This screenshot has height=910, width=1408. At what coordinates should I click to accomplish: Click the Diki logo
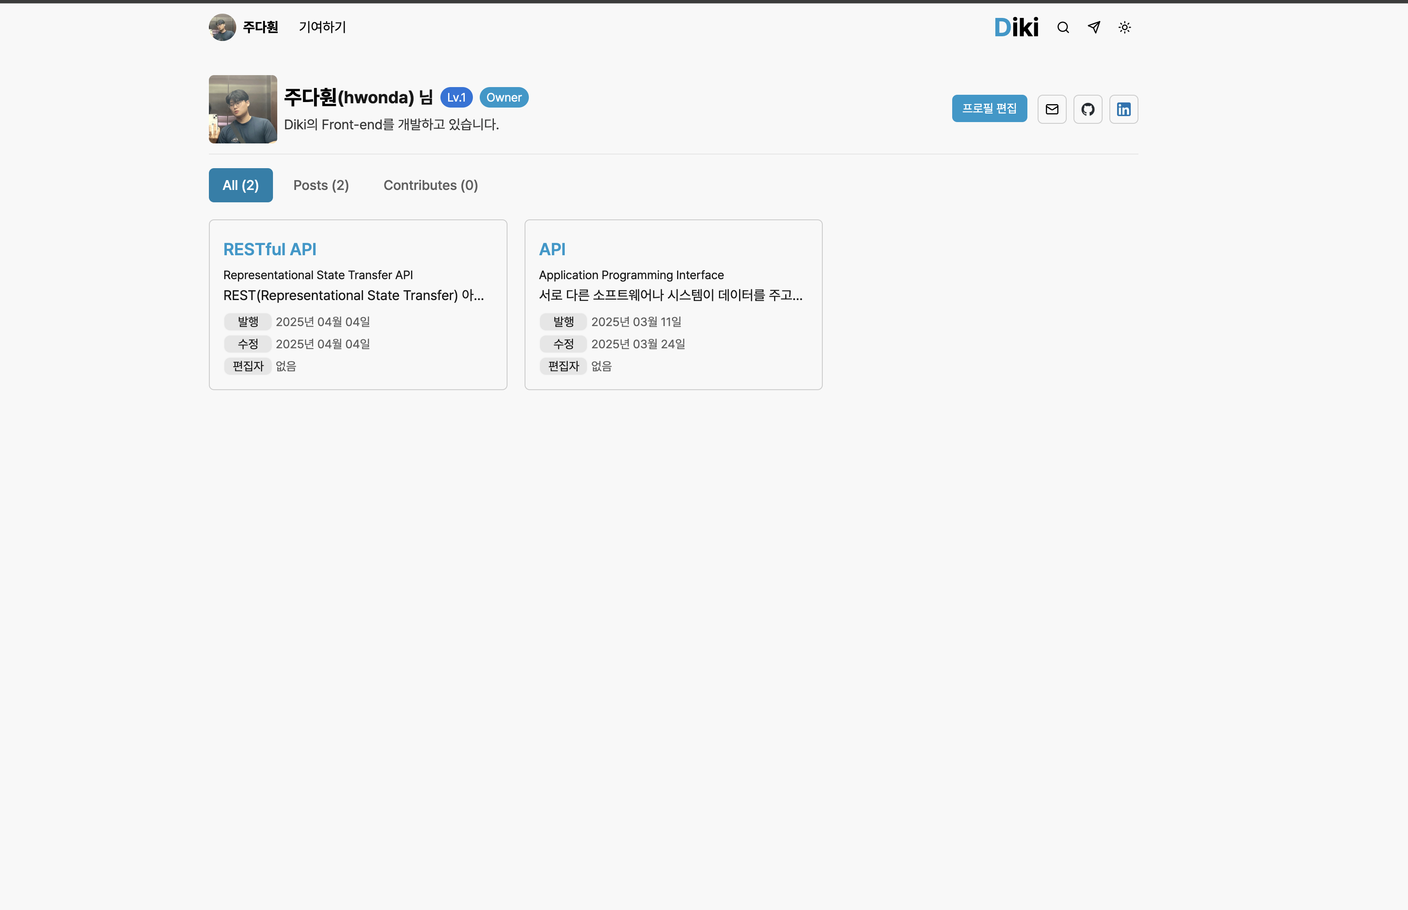1016,27
